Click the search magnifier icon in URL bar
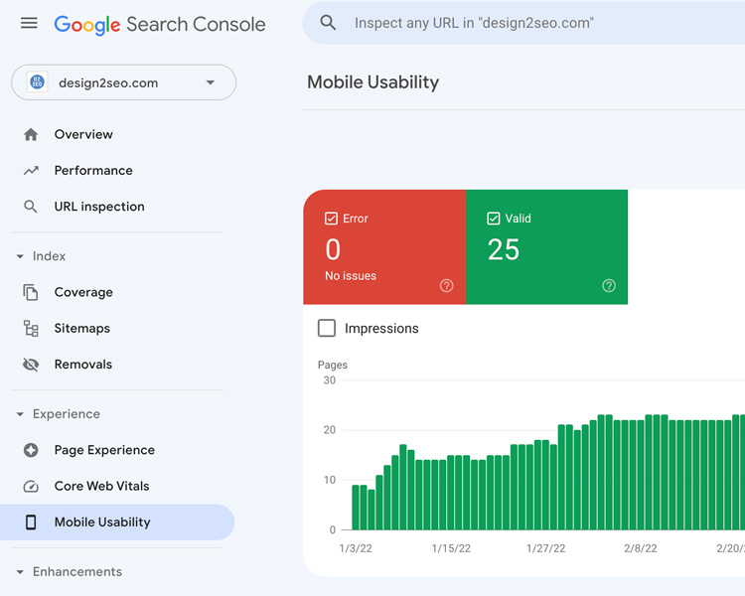 click(x=328, y=23)
